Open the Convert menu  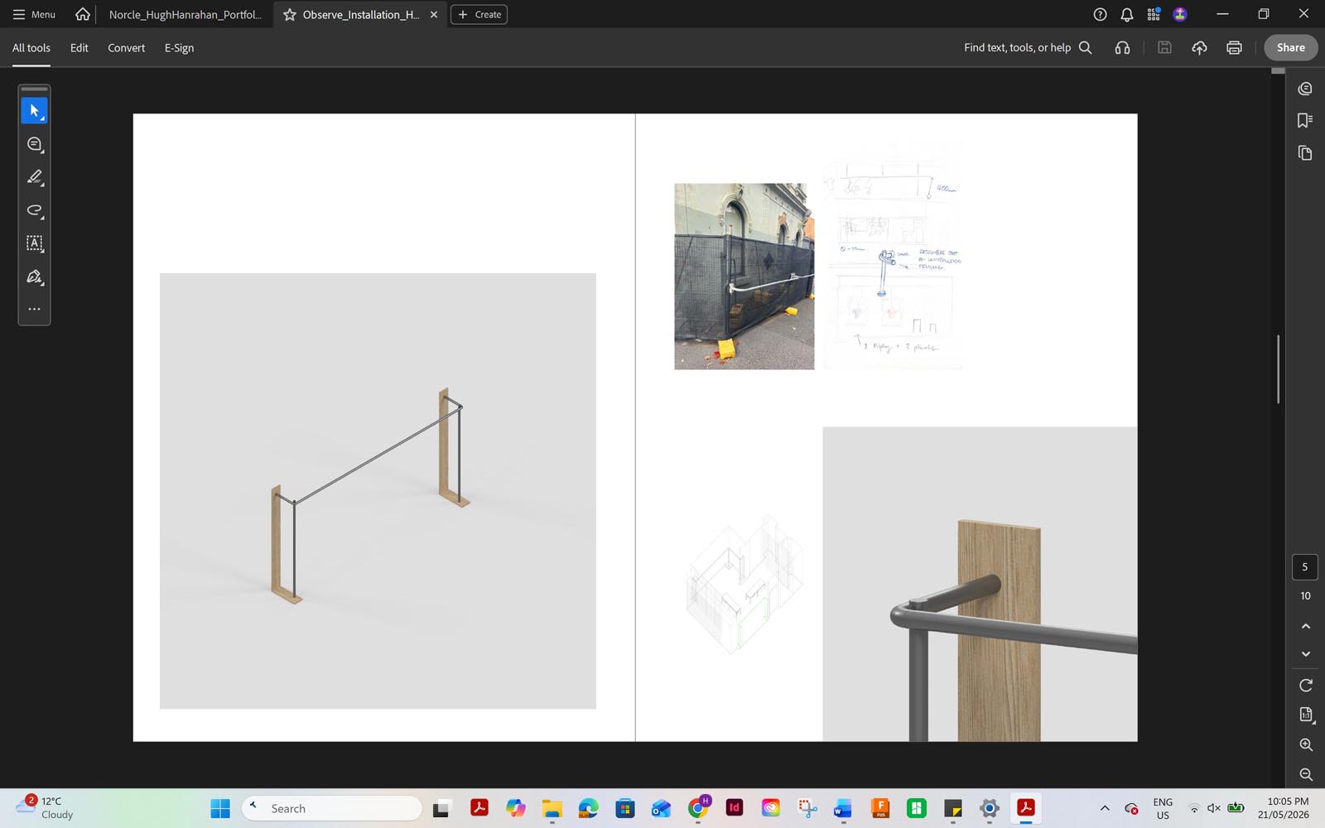pyautogui.click(x=126, y=48)
